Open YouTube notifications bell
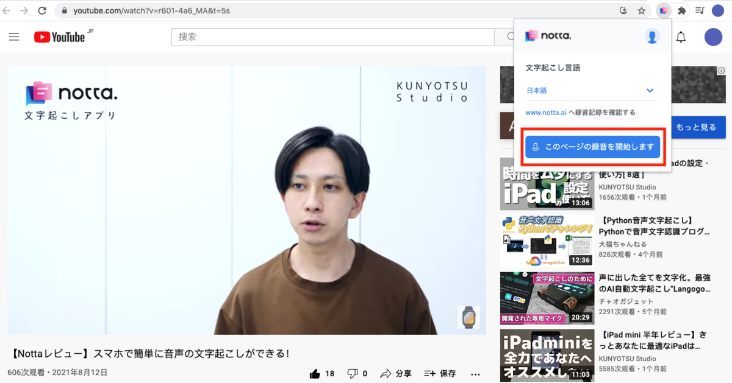The image size is (732, 383). (x=681, y=37)
